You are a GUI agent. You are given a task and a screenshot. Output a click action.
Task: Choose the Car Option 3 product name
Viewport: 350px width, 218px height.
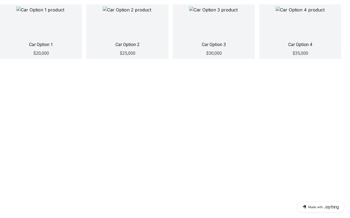pos(214,44)
